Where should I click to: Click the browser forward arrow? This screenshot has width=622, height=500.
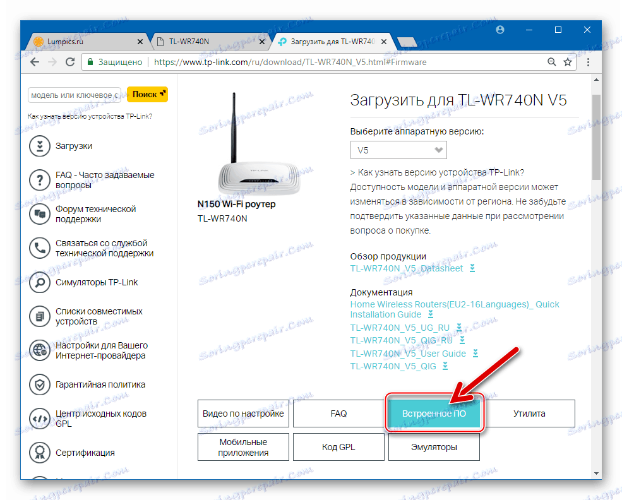point(52,62)
